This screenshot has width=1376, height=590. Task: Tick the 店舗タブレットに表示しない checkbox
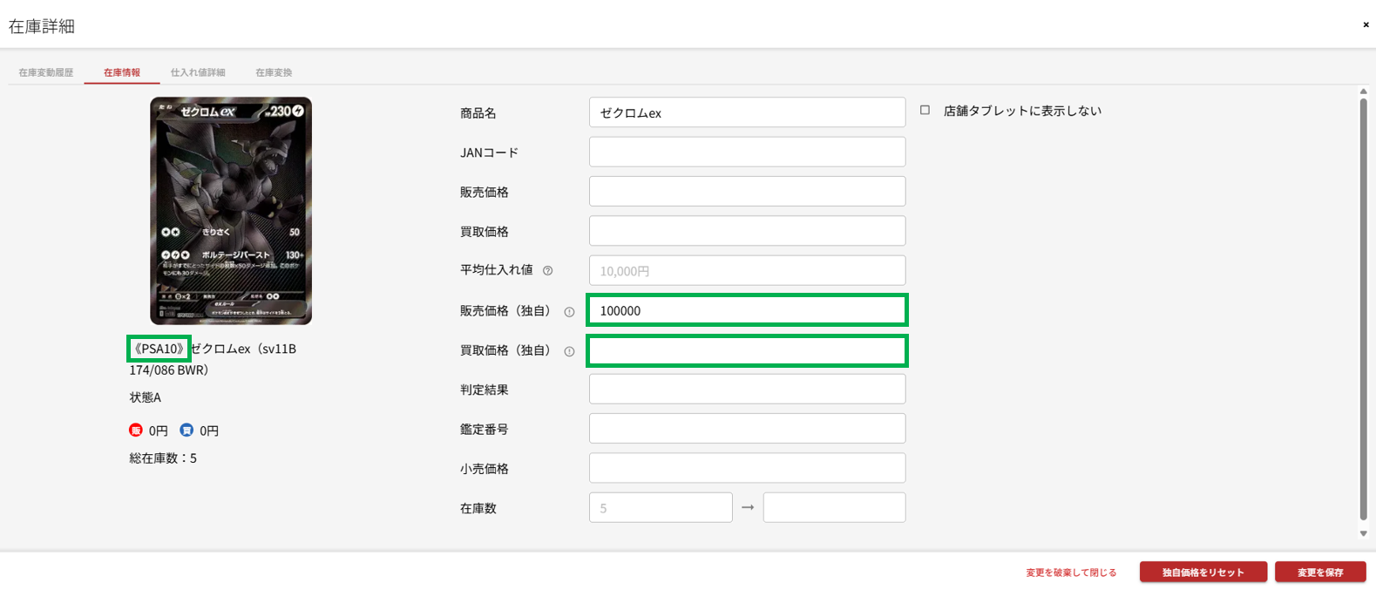point(925,111)
